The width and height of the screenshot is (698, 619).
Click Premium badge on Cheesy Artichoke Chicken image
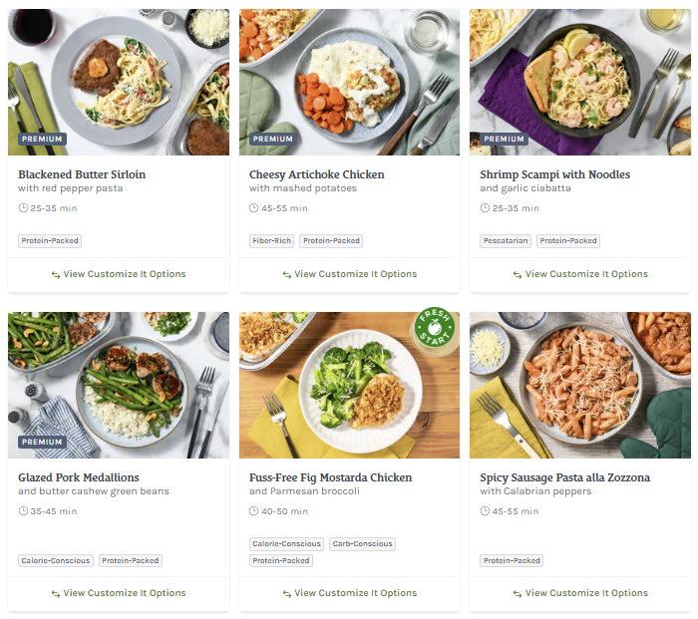272,140
